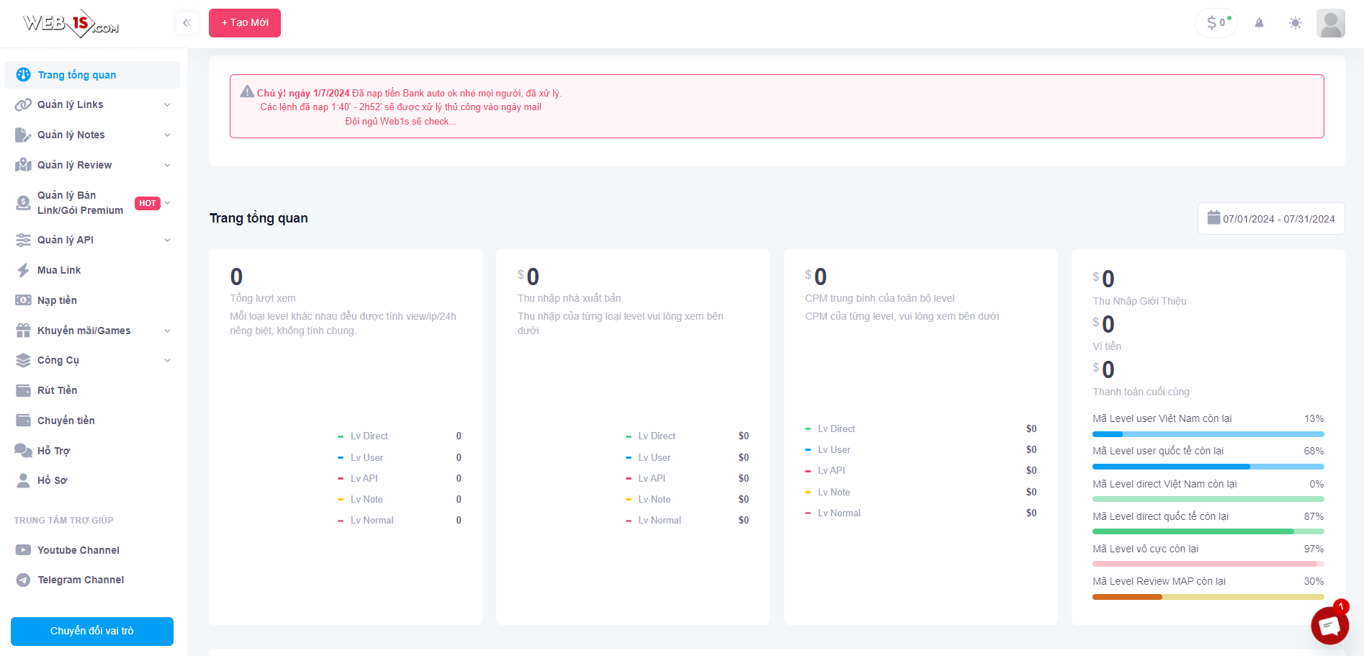The width and height of the screenshot is (1364, 656).
Task: Click the Quản lý API sliders icon
Action: click(x=23, y=240)
